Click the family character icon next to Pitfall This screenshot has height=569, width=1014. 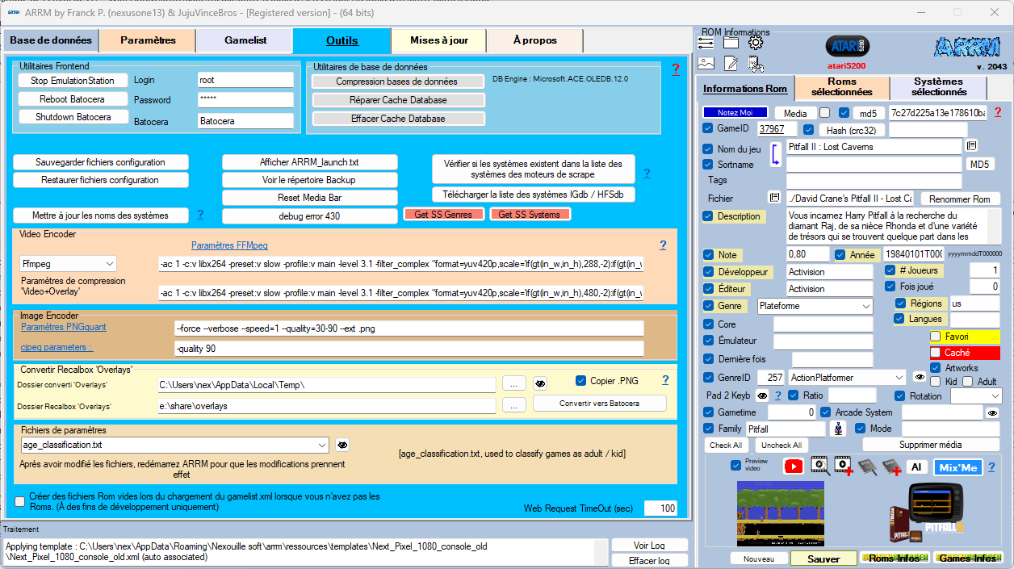pos(839,429)
